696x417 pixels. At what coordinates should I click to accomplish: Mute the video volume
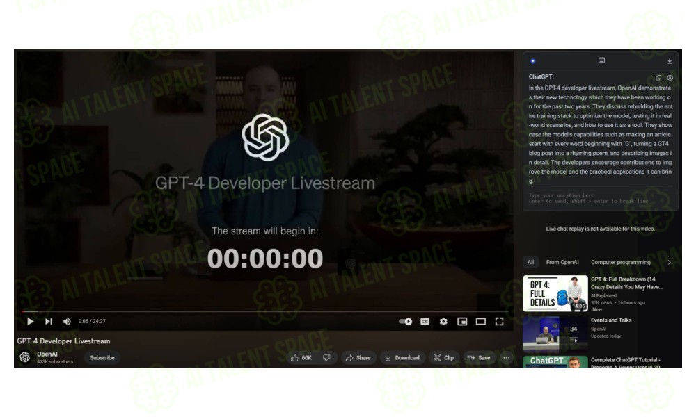pos(67,321)
